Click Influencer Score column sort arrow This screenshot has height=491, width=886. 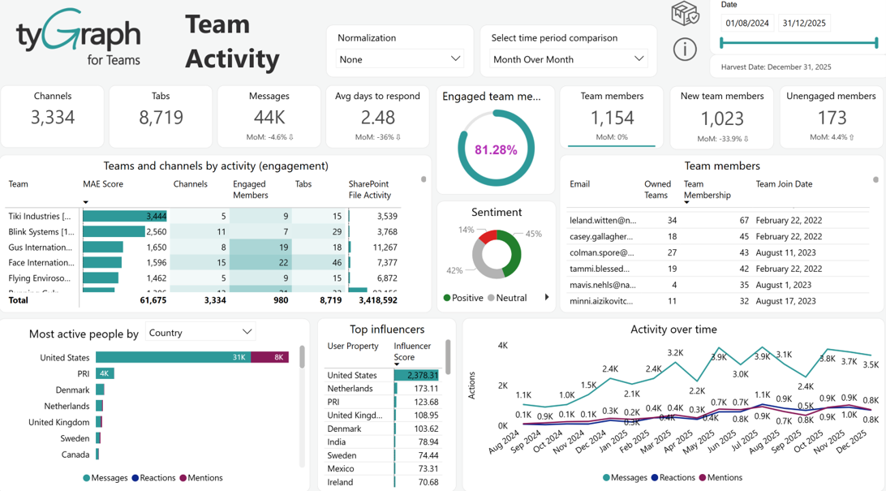[397, 364]
